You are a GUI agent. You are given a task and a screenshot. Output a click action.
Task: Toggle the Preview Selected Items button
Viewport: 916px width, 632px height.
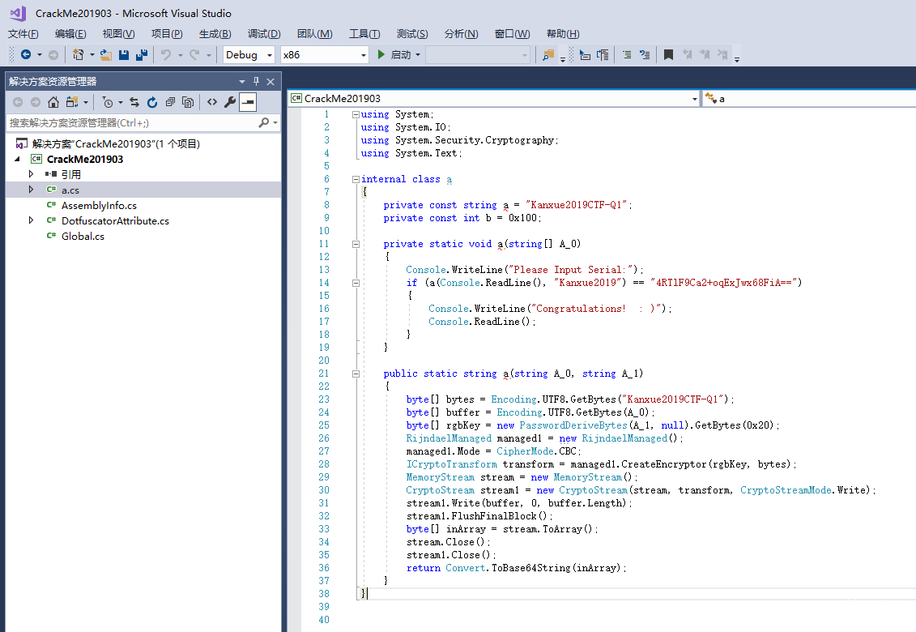pyautogui.click(x=248, y=102)
